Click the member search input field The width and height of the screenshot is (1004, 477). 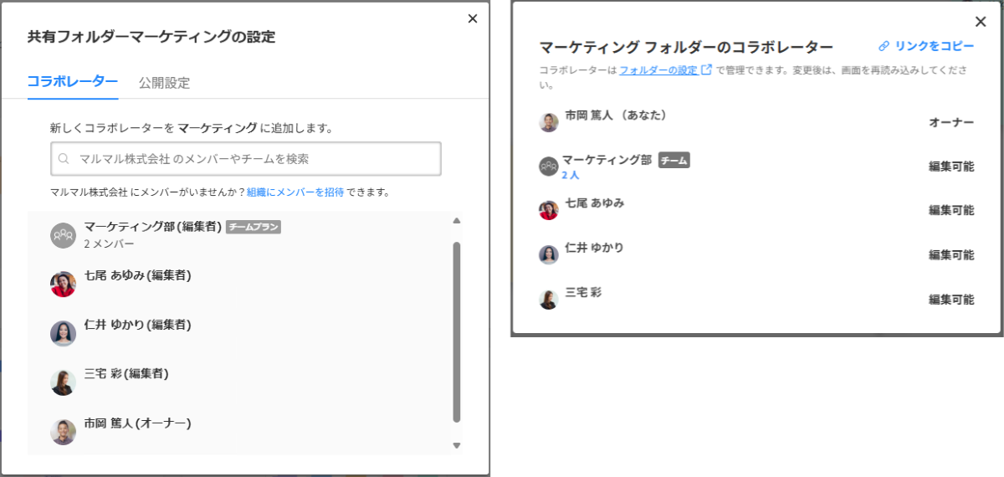tap(251, 158)
